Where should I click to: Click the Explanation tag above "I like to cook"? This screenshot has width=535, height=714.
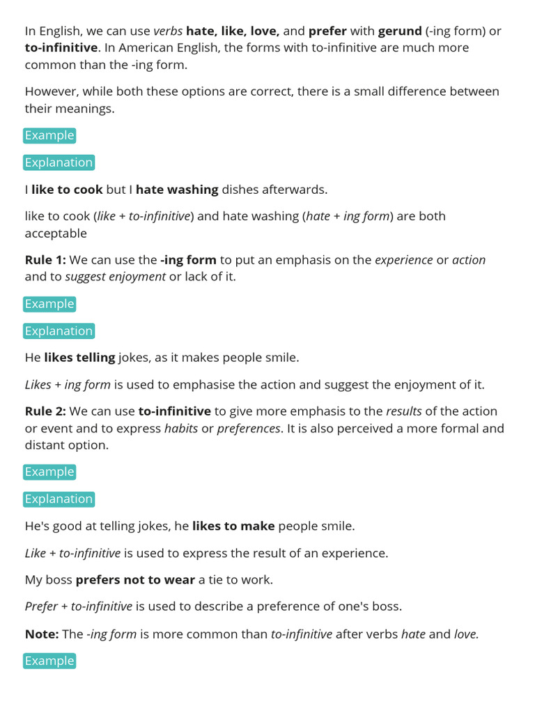coord(59,162)
